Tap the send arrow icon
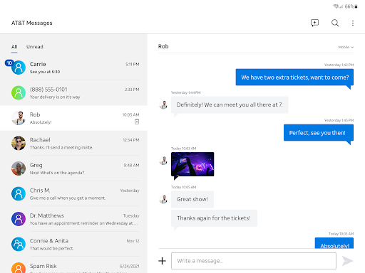365x273 pixels. tap(347, 261)
